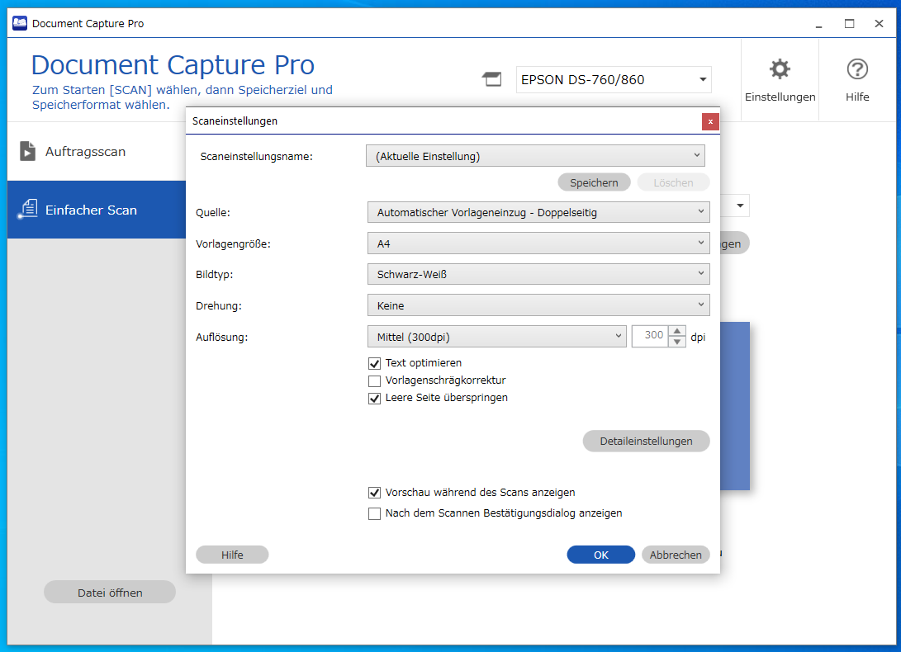
Task: Toggle the Text optimieren checkbox
Action: [375, 363]
